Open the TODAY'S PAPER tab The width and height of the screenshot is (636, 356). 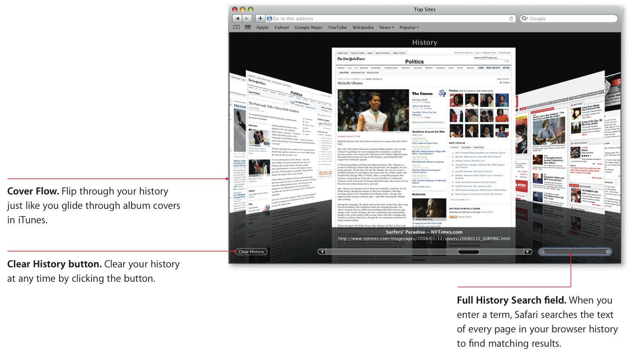point(358,53)
